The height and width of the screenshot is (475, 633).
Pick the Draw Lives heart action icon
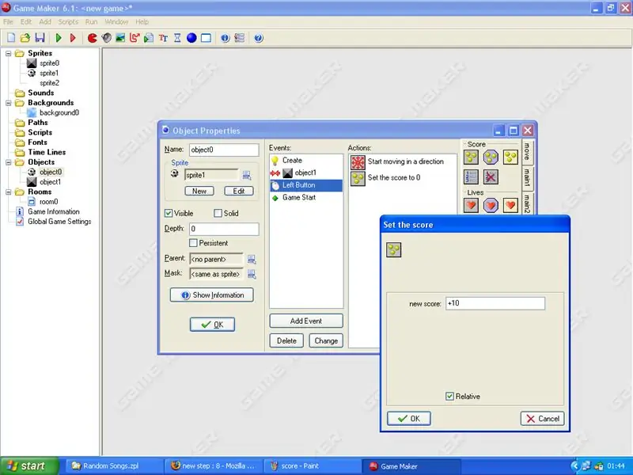(x=510, y=205)
